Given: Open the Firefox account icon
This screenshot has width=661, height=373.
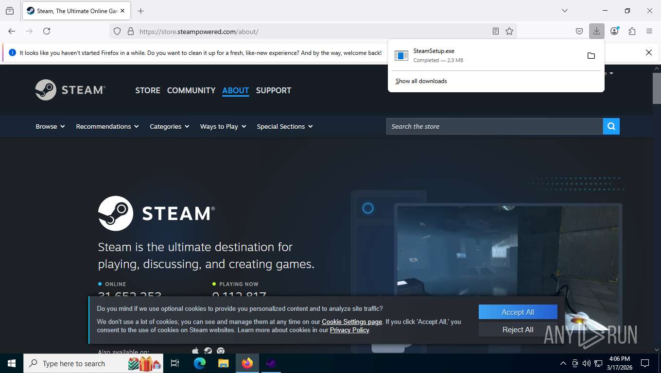Looking at the screenshot, I should click(615, 31).
